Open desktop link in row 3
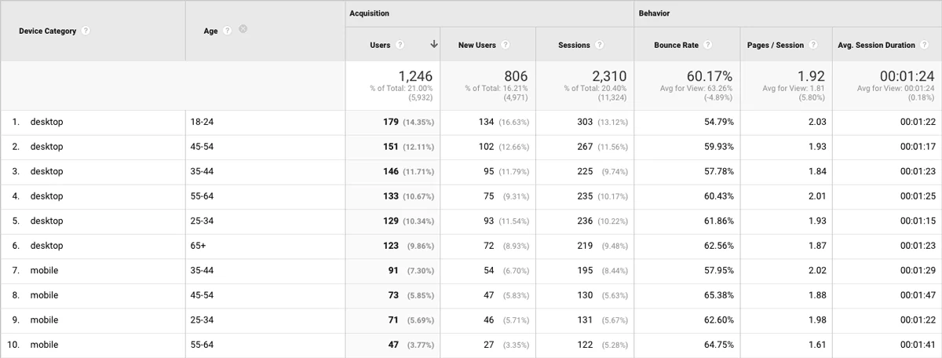This screenshot has height=358, width=942. pos(46,171)
